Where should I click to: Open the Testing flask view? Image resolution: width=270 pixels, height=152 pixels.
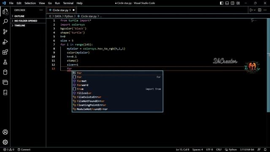tap(5, 62)
